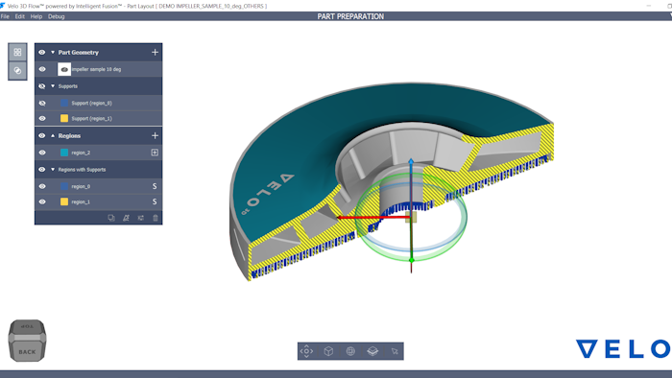Click the duplicate icon in panel footer
Screen dimensions: 672x378
pyautogui.click(x=111, y=218)
